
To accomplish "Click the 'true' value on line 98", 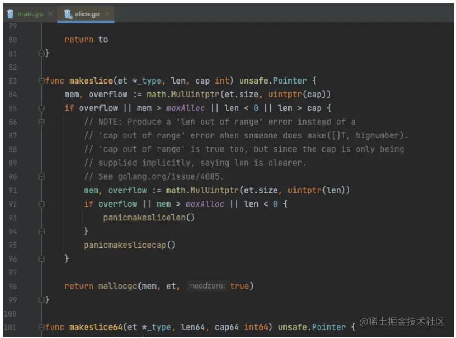I will coord(240,286).
